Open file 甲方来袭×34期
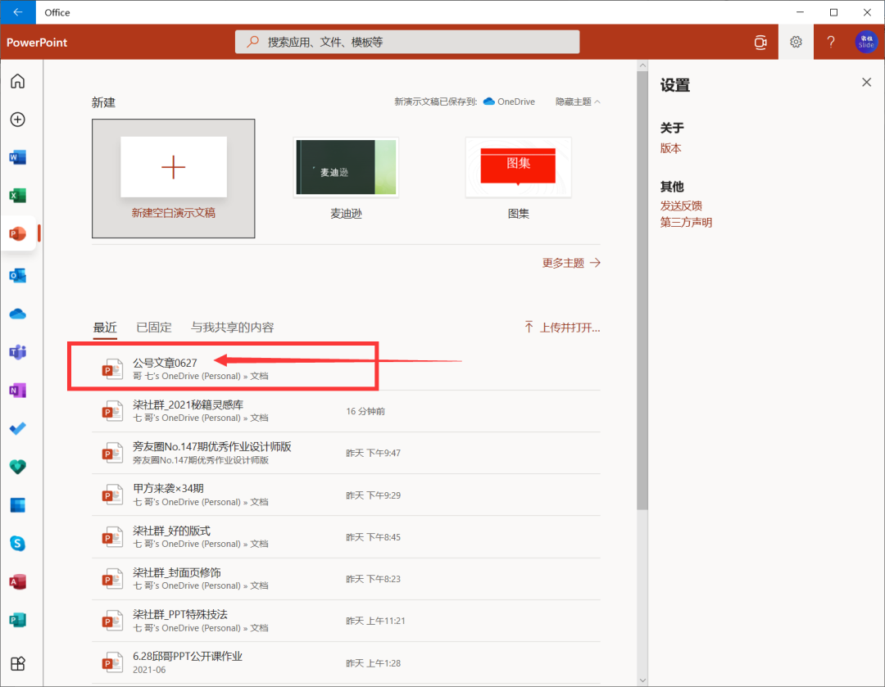This screenshot has width=885, height=687. coord(346,495)
